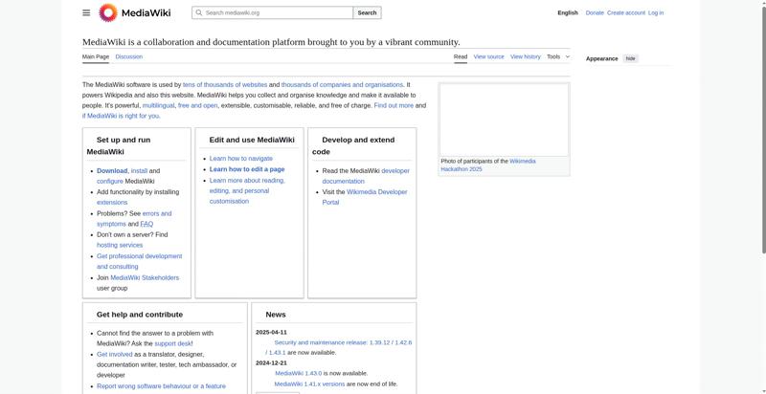Click 'Learn how to edit a page'

[x=247, y=169]
